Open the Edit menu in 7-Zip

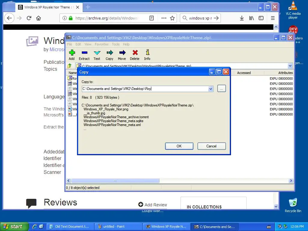[x=78, y=44]
